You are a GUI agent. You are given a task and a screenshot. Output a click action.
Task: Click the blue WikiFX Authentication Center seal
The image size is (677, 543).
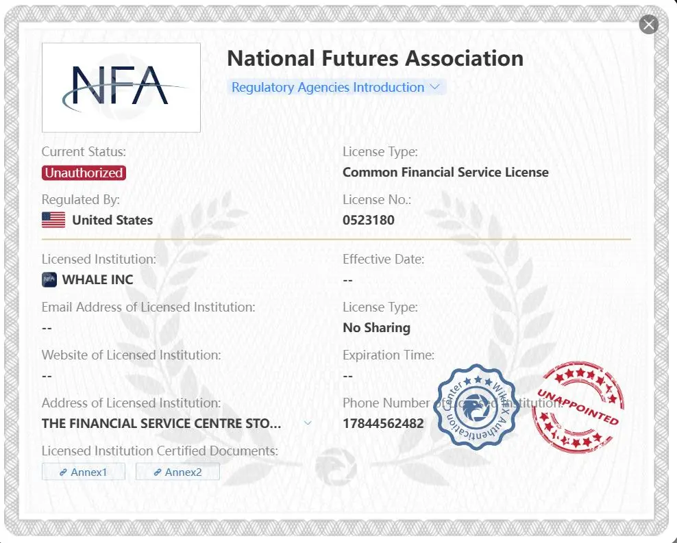click(x=477, y=407)
